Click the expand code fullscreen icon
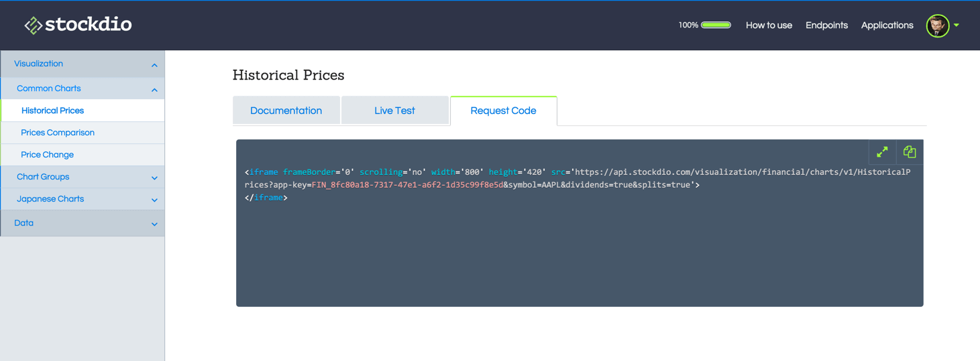 pos(882,152)
